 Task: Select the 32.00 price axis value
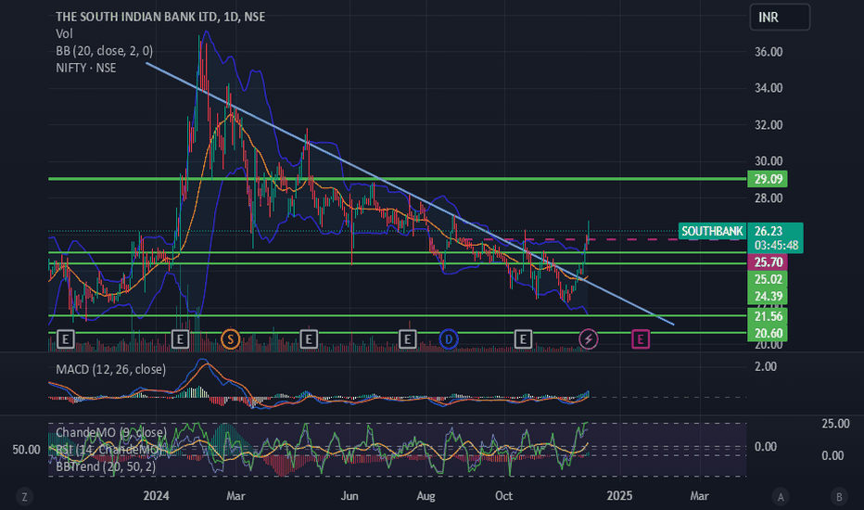pos(769,124)
